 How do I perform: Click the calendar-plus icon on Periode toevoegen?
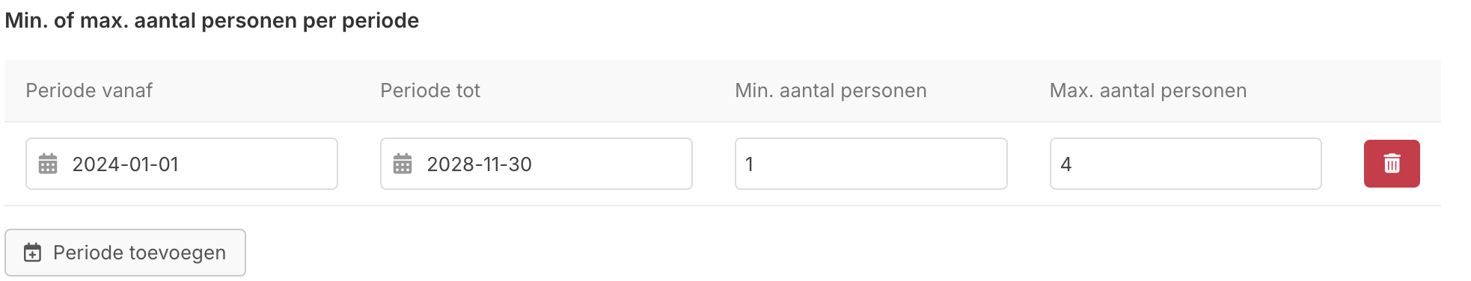pos(33,253)
